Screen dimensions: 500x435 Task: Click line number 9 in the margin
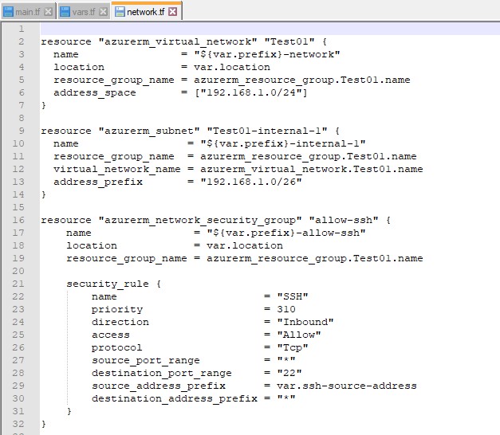(x=21, y=131)
